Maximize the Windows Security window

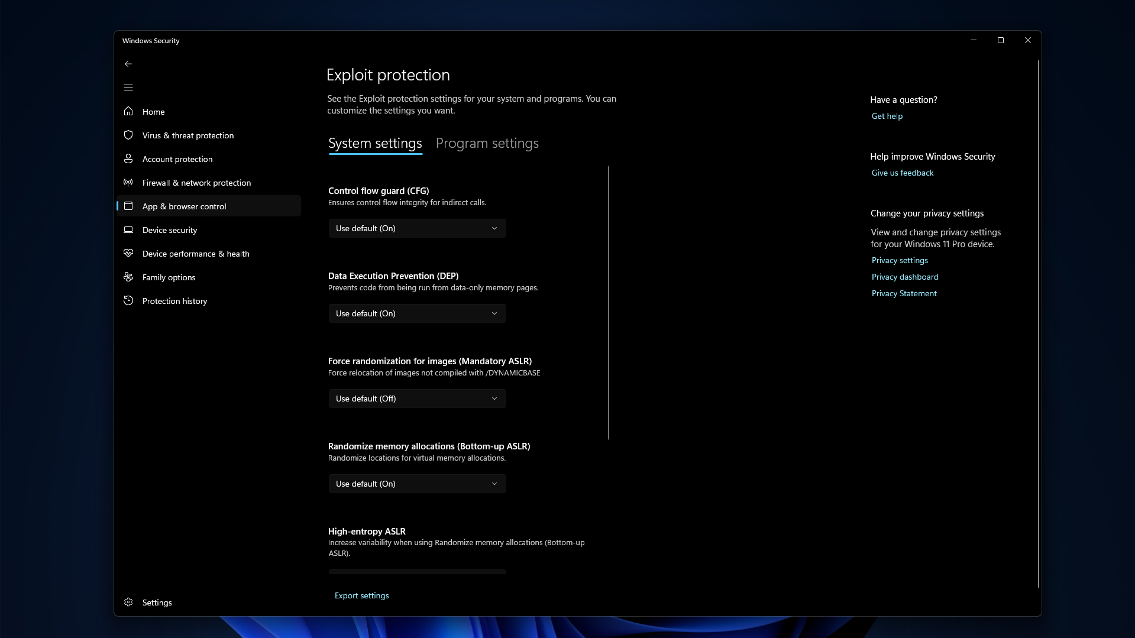point(1001,40)
